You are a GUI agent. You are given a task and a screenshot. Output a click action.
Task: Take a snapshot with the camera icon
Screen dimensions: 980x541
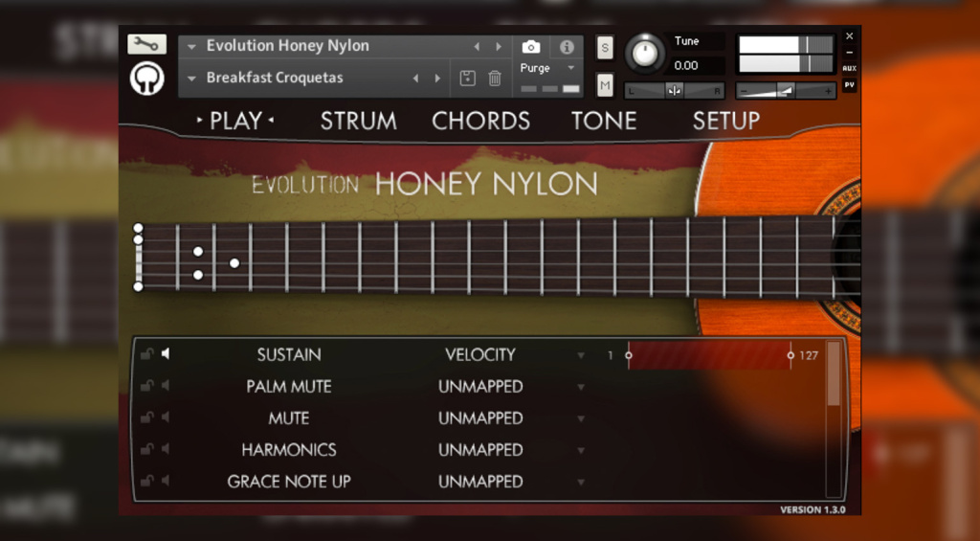(x=531, y=47)
